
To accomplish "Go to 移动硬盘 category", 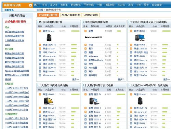I will click(157, 5).
